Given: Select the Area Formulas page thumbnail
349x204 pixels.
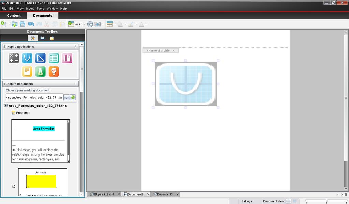Looking at the screenshot, I should [40, 141].
